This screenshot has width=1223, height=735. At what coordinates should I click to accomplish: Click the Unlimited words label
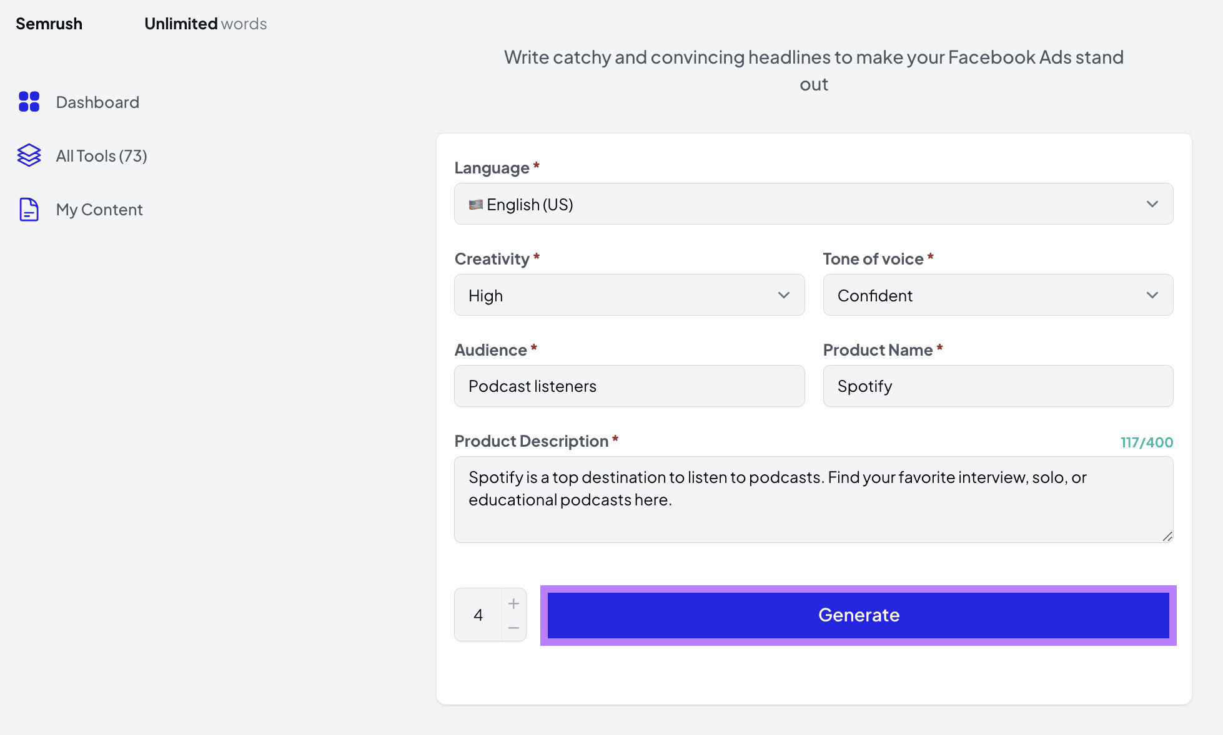[205, 24]
